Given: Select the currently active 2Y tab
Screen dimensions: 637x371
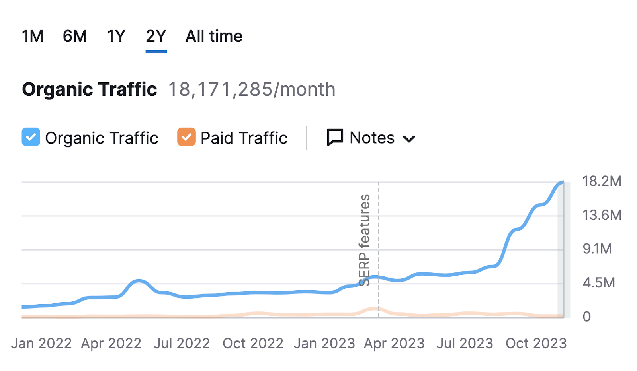Looking at the screenshot, I should coord(156,36).
